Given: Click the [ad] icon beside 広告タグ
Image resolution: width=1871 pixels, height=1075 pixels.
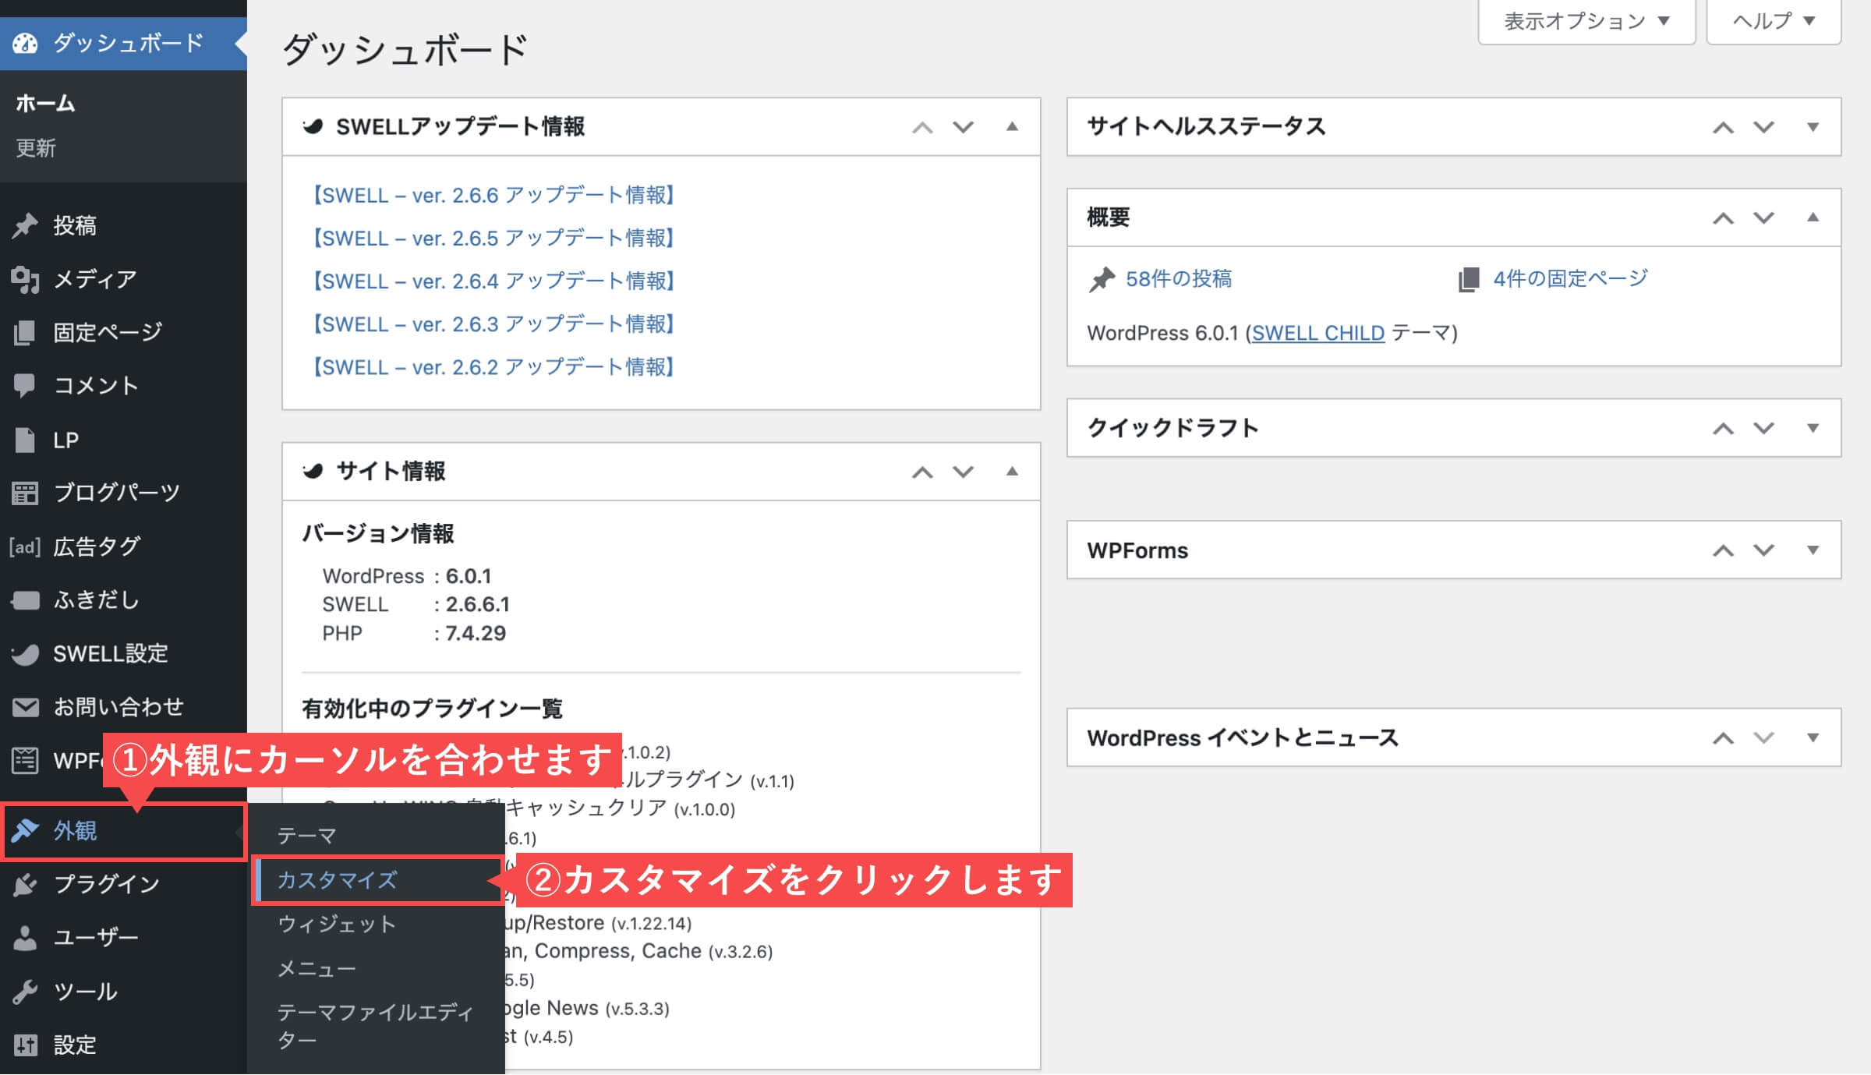Looking at the screenshot, I should coord(25,546).
